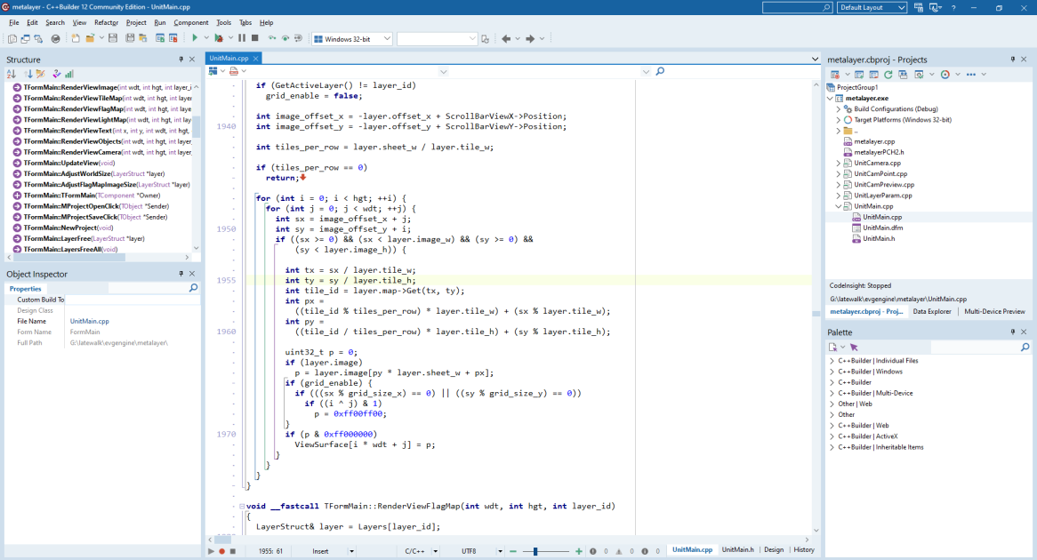This screenshot has height=560, width=1037.
Task: Sort Structure panel alphabetically with A-Z icon
Action: click(x=12, y=74)
